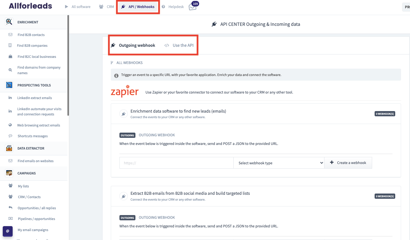
Task: Switch to the Outgoing webhook tab
Action: 133,45
